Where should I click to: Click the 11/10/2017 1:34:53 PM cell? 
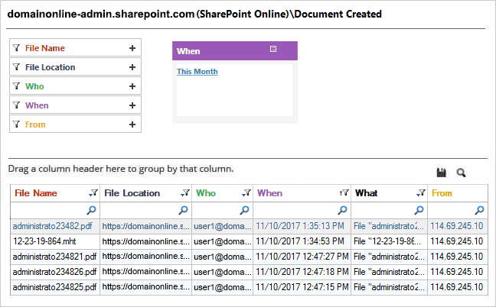[302, 241]
